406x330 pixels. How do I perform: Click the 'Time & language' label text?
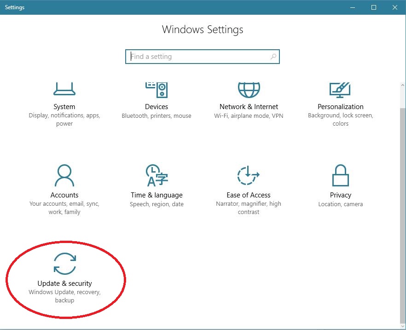(x=157, y=195)
